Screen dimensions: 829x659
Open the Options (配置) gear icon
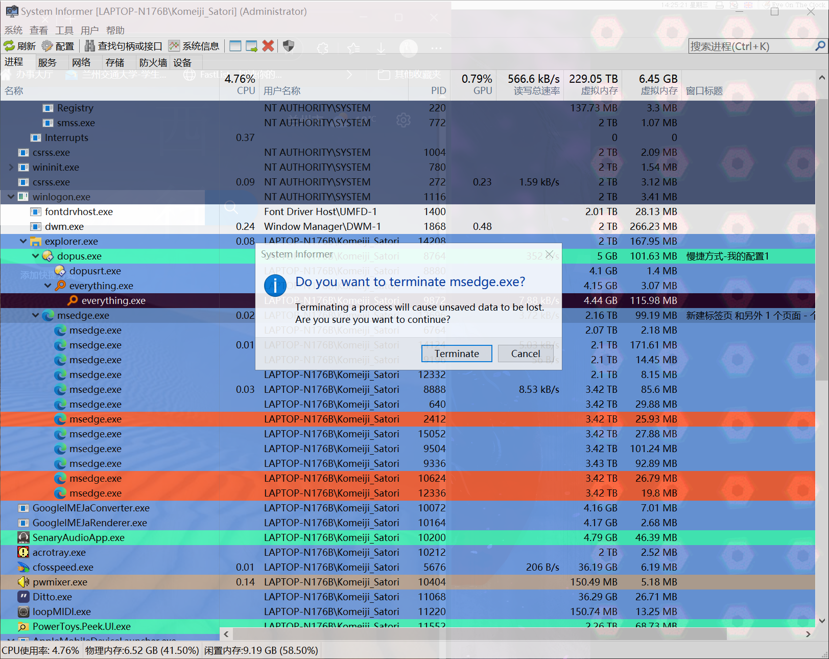[x=47, y=46]
